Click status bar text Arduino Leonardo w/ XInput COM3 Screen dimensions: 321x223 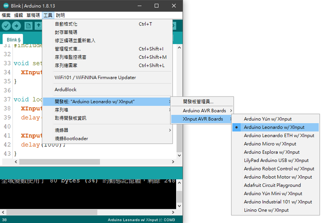141,220
